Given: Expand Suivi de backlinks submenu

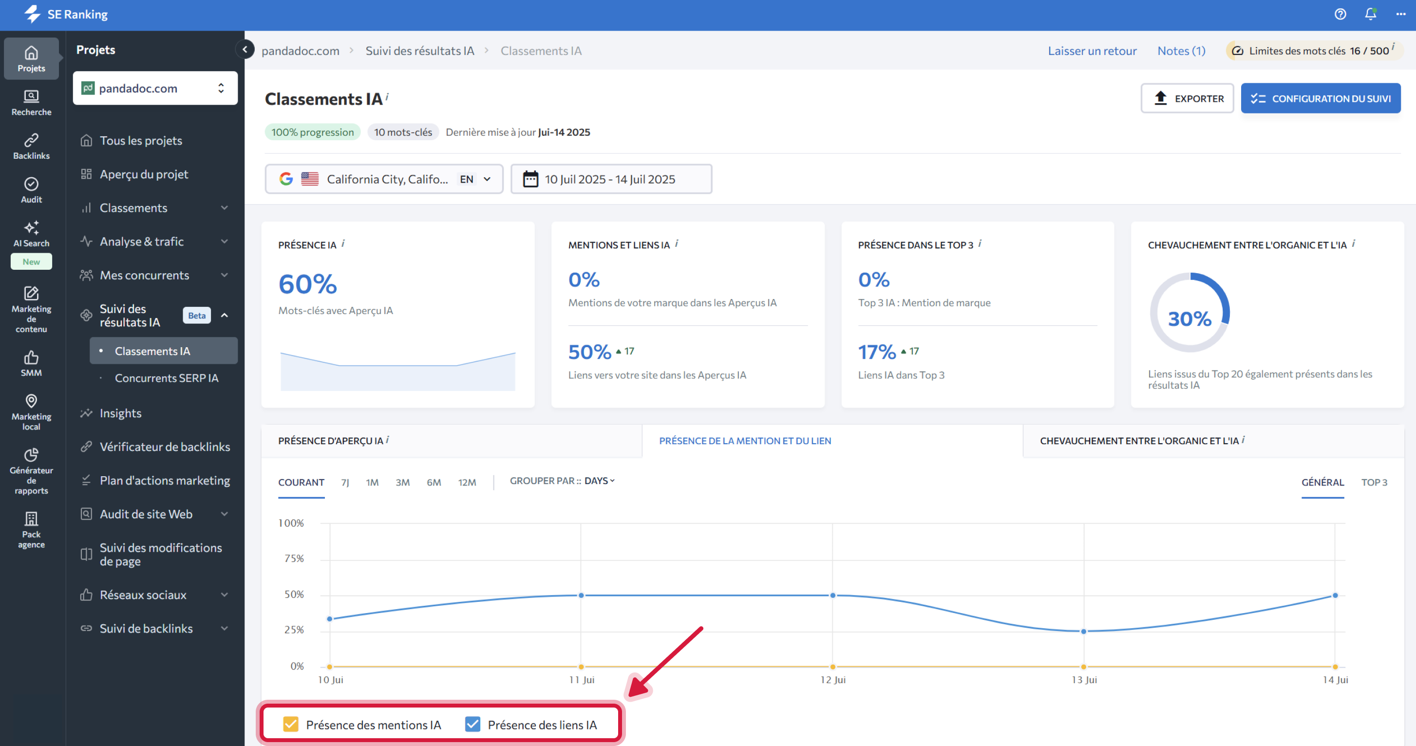Looking at the screenshot, I should [225, 628].
